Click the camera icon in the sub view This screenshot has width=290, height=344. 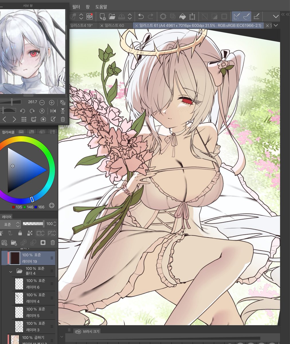pos(43,119)
